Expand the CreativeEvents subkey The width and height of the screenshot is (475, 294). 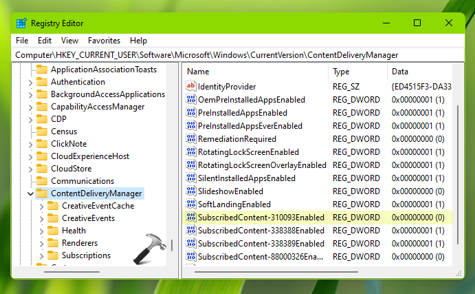tap(41, 219)
